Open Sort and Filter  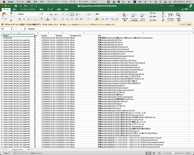[x=171, y=17]
